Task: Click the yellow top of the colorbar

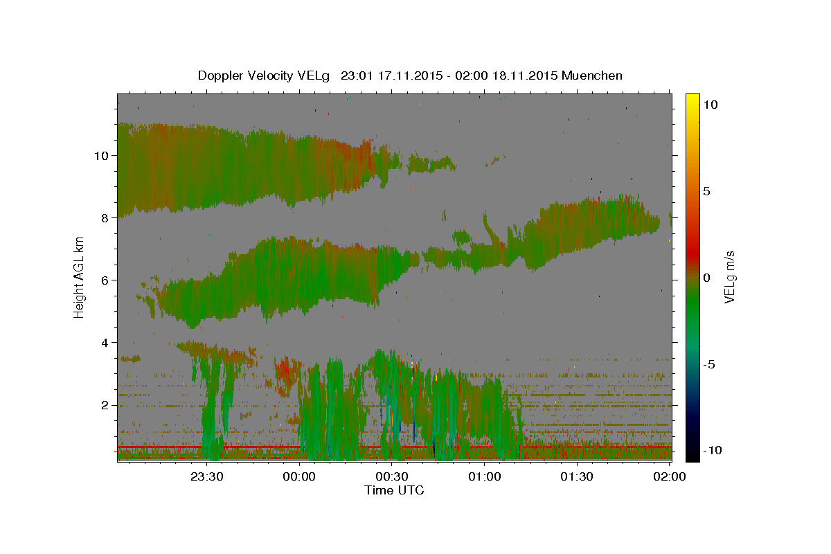Action: pos(692,100)
